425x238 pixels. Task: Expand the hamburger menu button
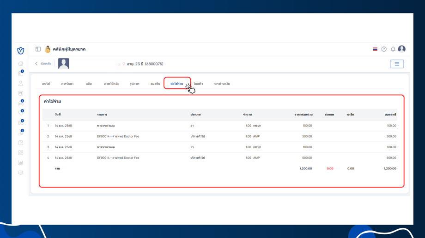[x=397, y=64]
